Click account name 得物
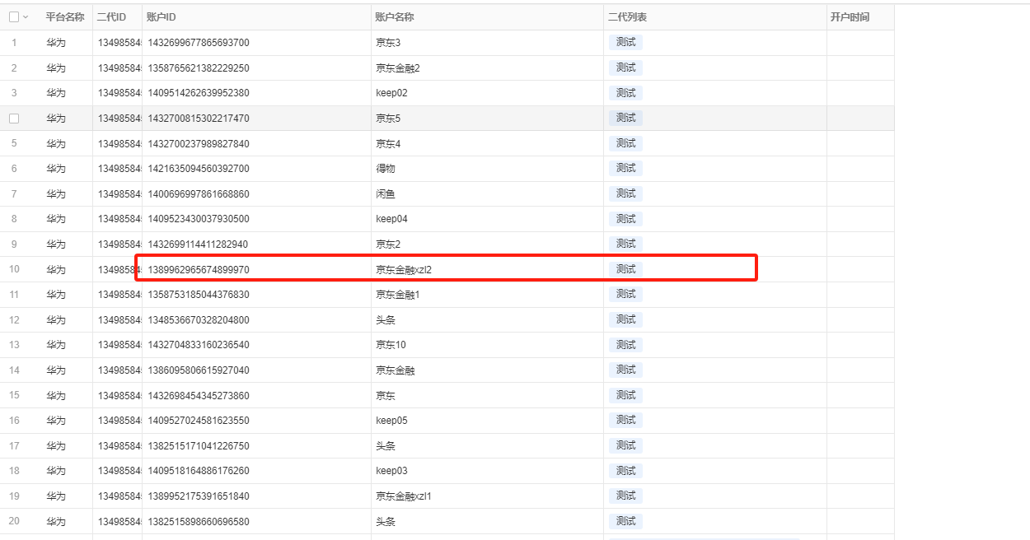 click(x=386, y=169)
